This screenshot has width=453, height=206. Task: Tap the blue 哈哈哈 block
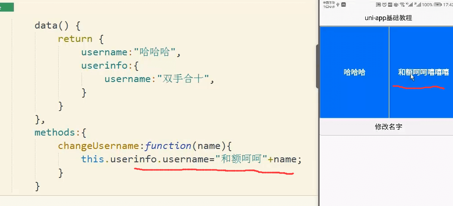coord(355,72)
